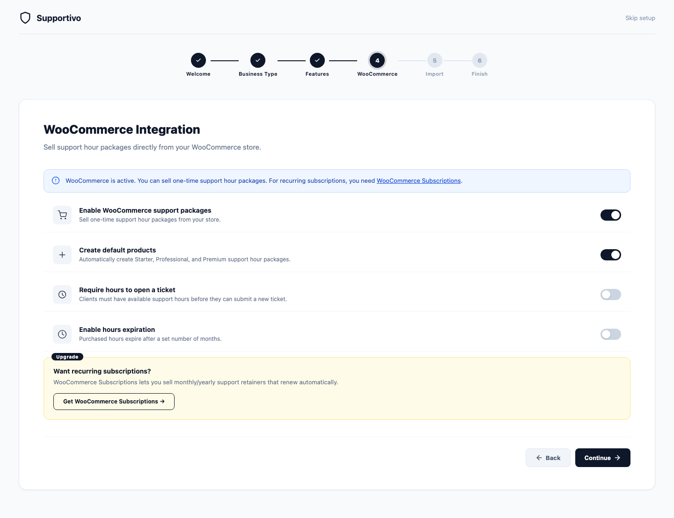Click the plus icon beside Create default products
The image size is (674, 518).
[62, 255]
